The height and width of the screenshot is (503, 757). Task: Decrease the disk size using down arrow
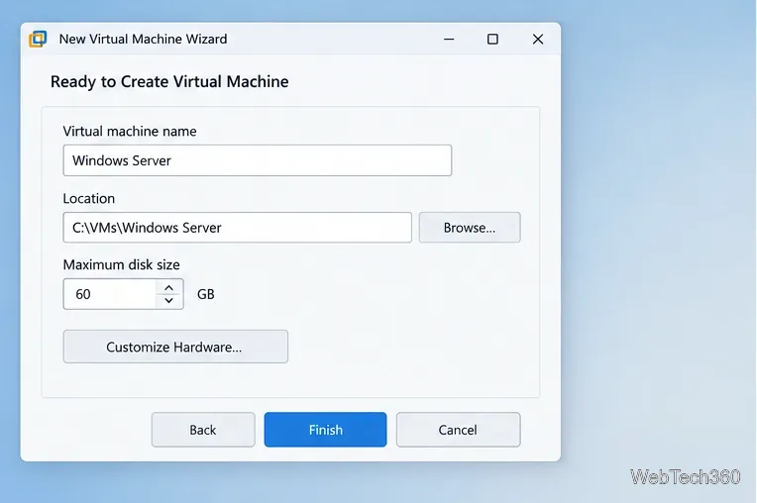[x=169, y=300]
